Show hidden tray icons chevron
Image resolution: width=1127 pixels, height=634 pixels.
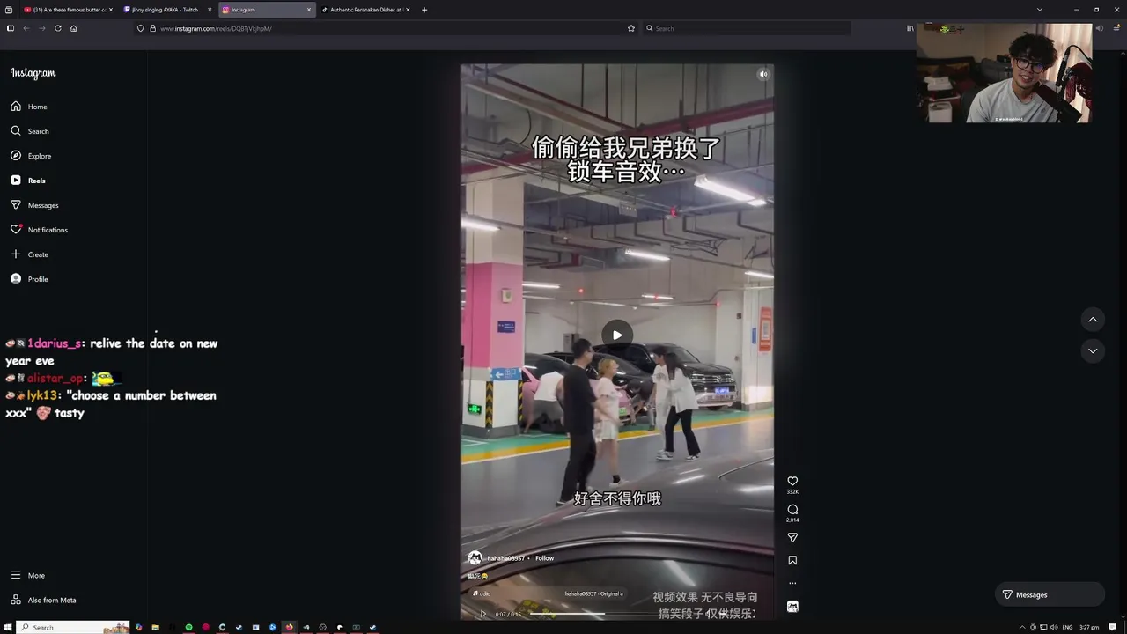click(1022, 627)
